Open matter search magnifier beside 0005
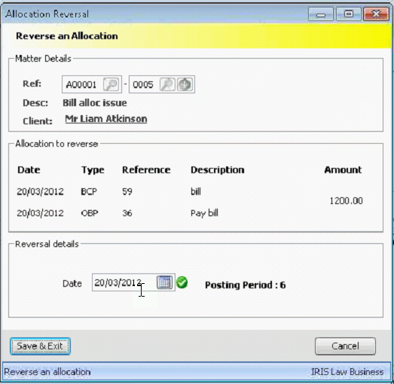The height and width of the screenshot is (384, 394). pos(167,84)
